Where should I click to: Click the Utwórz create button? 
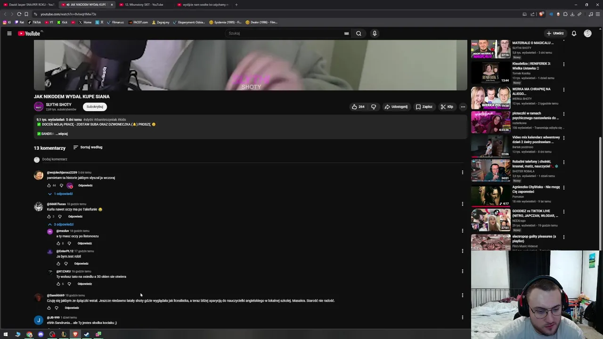point(555,33)
